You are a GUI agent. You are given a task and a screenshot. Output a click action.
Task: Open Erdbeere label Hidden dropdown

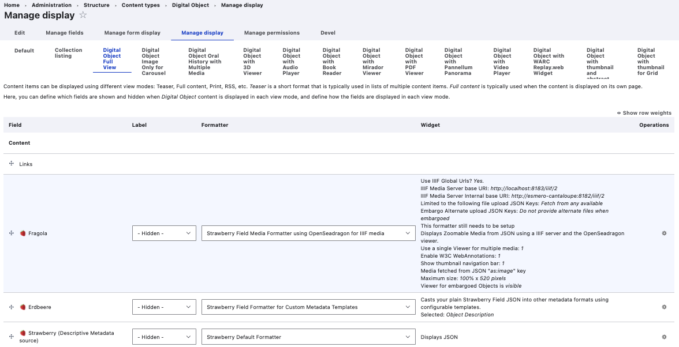tap(164, 307)
